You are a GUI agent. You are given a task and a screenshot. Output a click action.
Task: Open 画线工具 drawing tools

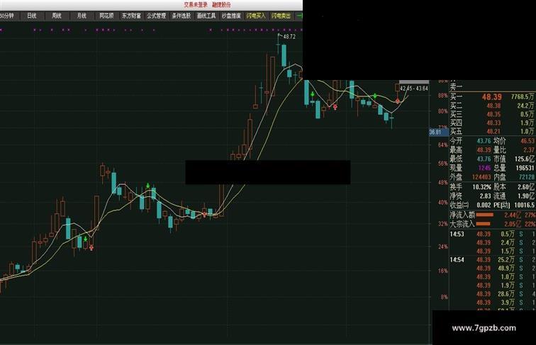[206, 16]
